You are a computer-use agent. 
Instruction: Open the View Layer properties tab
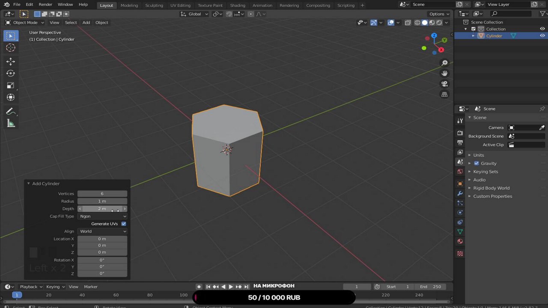[x=460, y=152]
